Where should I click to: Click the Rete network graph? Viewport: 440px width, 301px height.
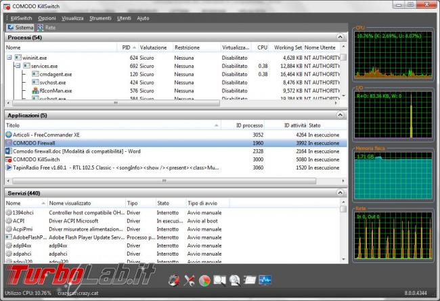tap(393, 235)
